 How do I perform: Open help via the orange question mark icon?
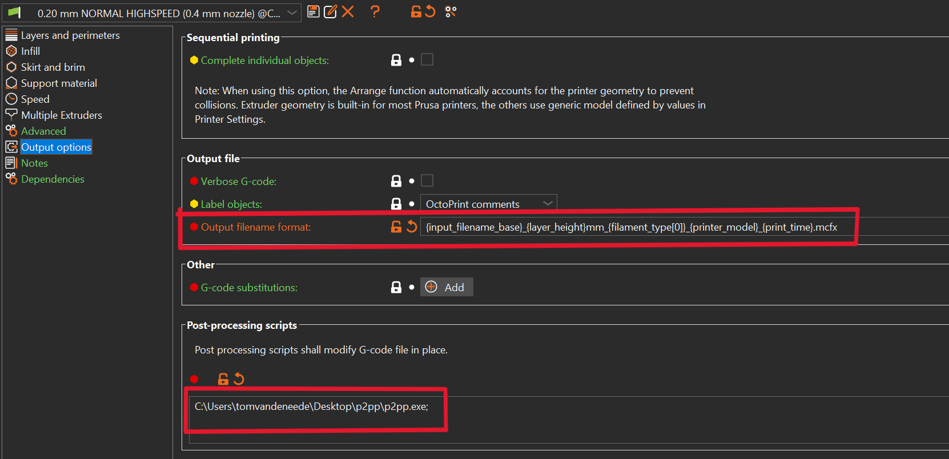point(375,11)
